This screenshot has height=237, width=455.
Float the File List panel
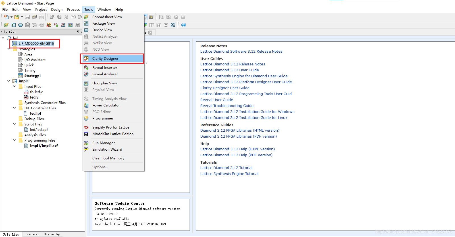(78, 32)
